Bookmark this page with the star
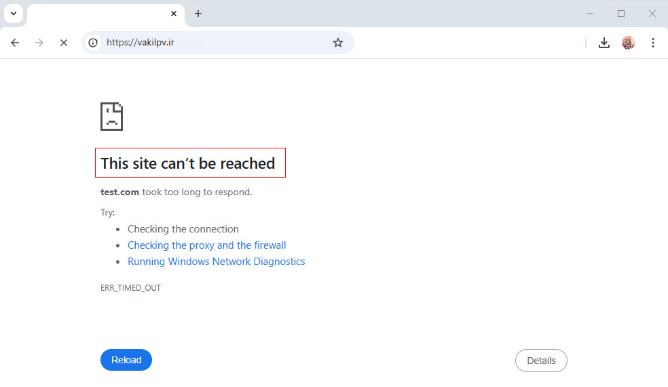The width and height of the screenshot is (668, 387). [338, 43]
